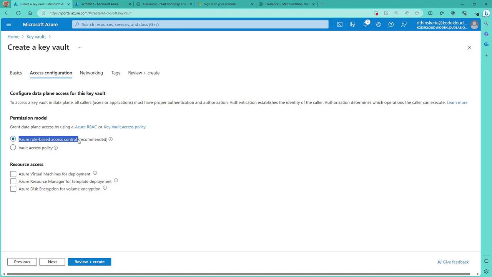
Task: Focus the Search resources, services, and docs box
Action: point(200,24)
